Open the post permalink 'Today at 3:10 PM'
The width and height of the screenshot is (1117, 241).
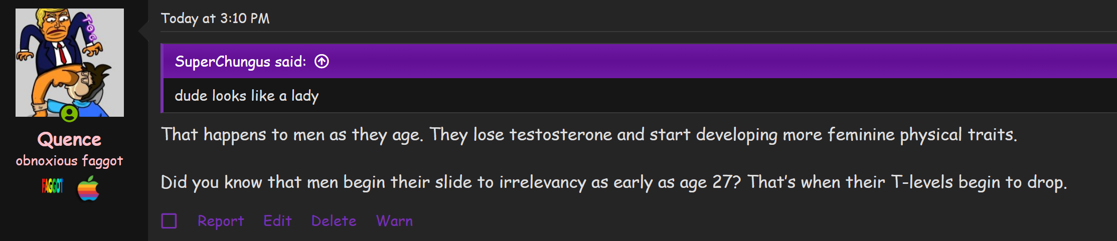215,19
